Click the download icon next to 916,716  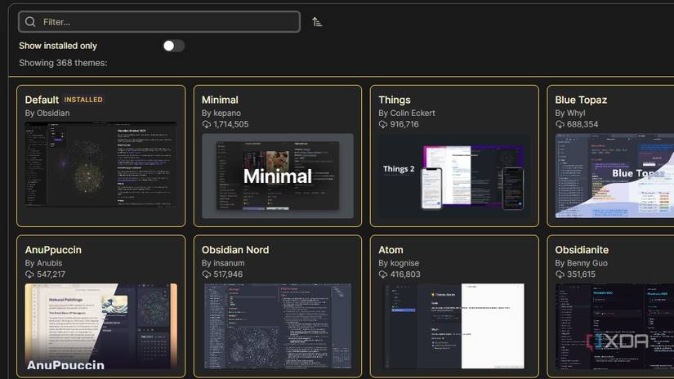[383, 124]
